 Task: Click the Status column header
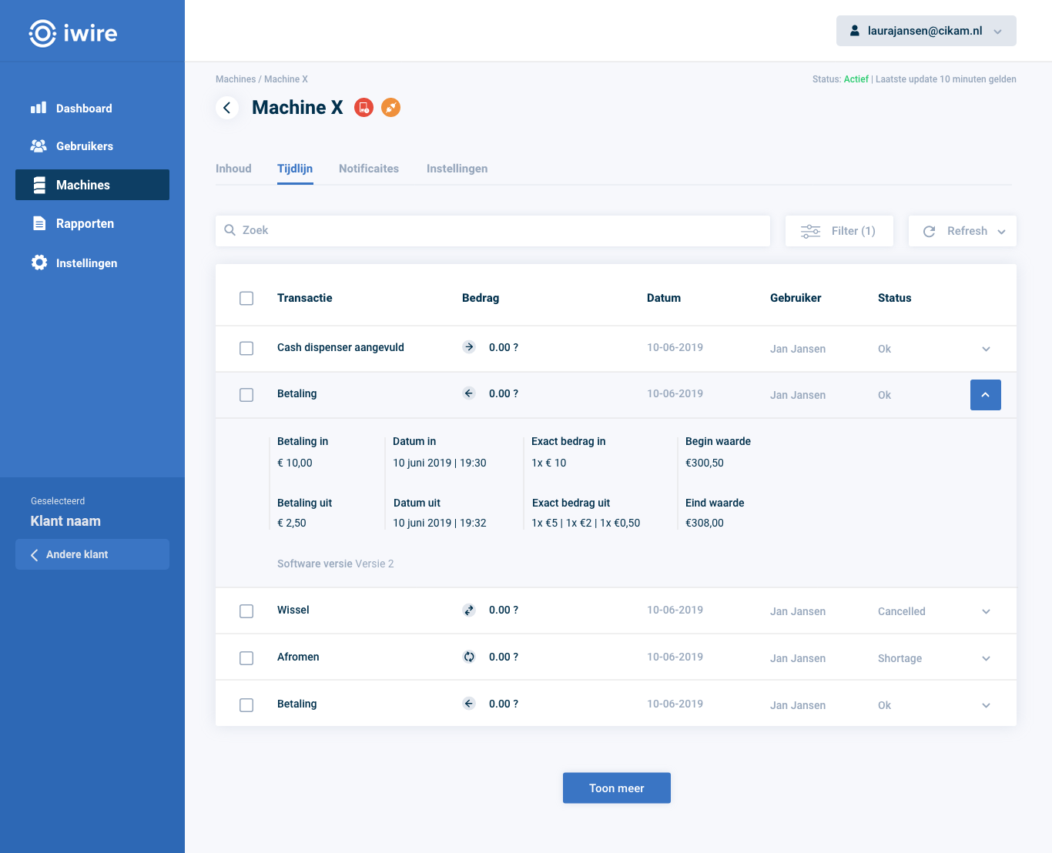tap(895, 298)
